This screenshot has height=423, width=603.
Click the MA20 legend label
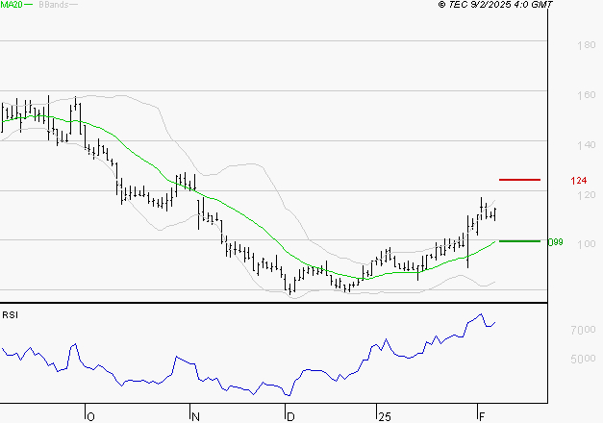click(12, 5)
